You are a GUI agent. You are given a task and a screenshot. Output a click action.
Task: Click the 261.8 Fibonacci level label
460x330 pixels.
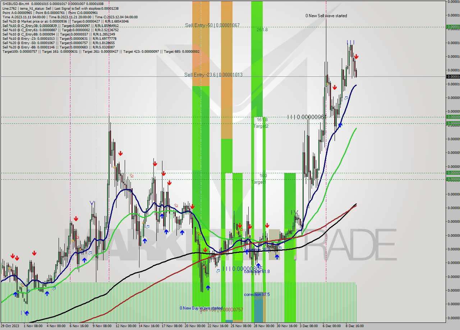point(262,30)
